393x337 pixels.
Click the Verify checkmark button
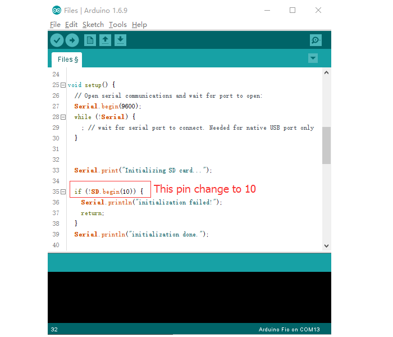(57, 40)
